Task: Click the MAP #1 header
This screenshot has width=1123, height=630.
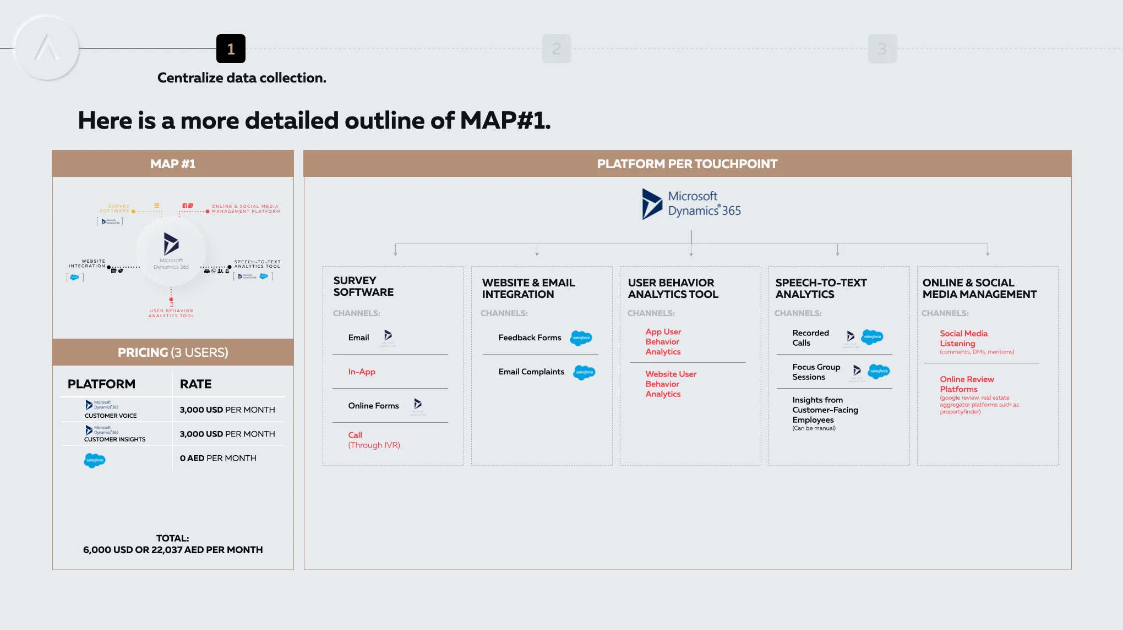Action: (x=173, y=164)
